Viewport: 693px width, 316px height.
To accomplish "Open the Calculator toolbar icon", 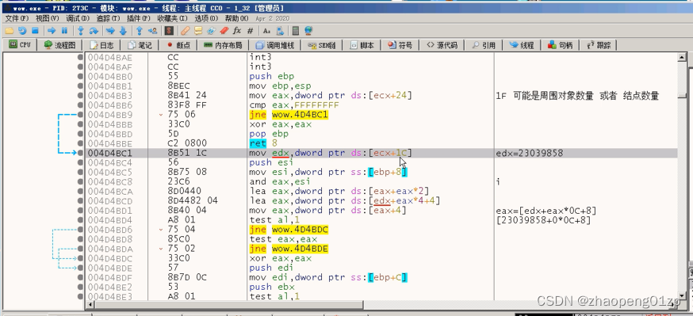I will [x=296, y=30].
